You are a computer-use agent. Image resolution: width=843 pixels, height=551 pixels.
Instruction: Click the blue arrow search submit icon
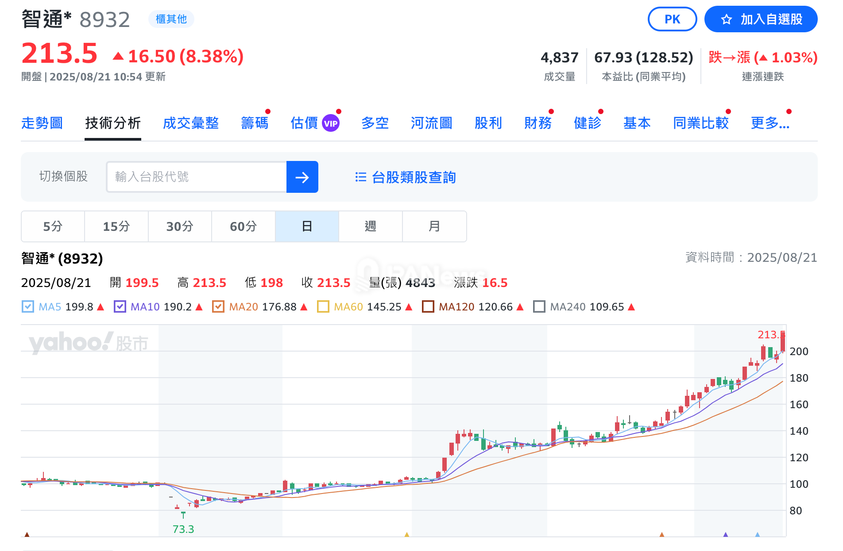point(302,177)
